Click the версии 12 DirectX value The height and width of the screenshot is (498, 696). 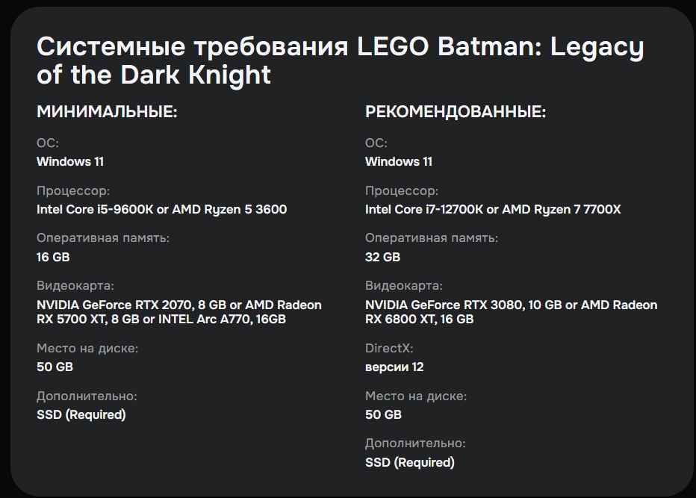tap(394, 367)
